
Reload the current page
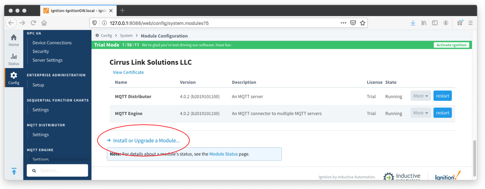(x=33, y=23)
